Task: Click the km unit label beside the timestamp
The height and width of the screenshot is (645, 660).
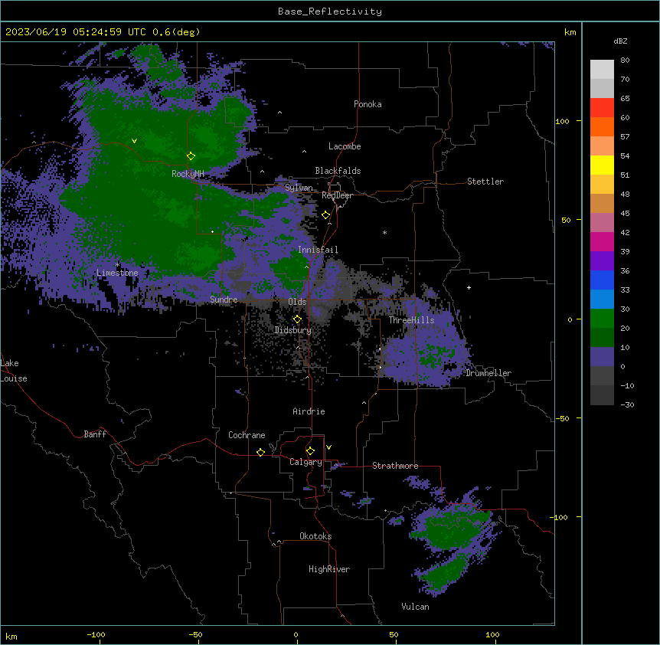Action: point(570,32)
